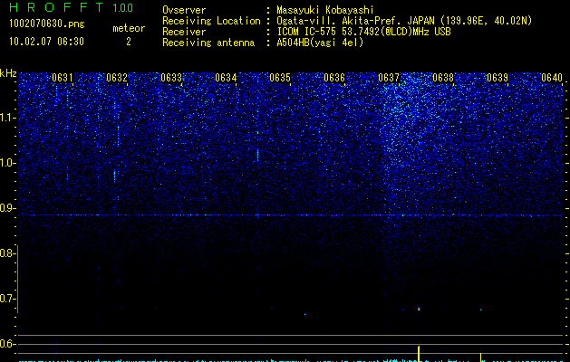Click the 1.1 kHz axis label
Screen dimensions: 570x362
[x=7, y=118]
